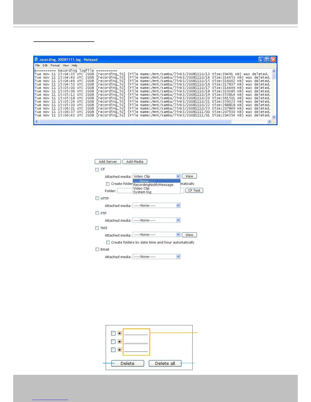Open the NAS Attached media dropdown
The width and height of the screenshot is (311, 402).
(x=157, y=235)
